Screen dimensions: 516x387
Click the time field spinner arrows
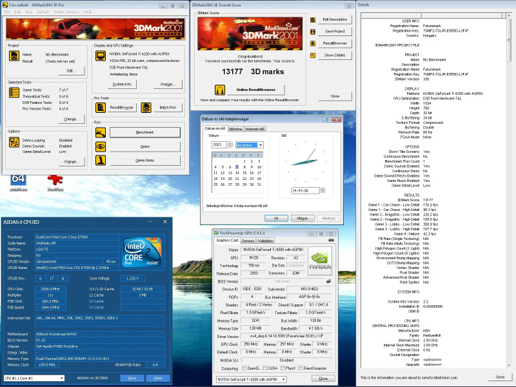(322, 190)
